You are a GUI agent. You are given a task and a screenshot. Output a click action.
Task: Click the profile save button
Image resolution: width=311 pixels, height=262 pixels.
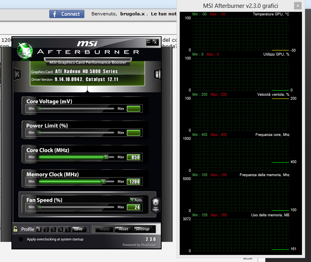pyautogui.click(x=79, y=229)
